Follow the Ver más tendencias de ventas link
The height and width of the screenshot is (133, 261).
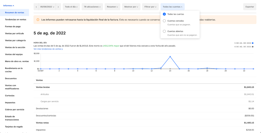(x=48, y=49)
